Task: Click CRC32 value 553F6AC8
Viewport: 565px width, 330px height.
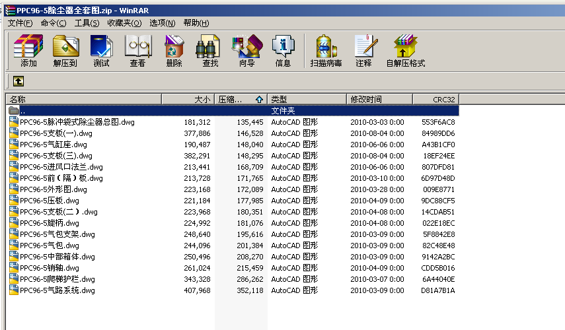Action: [x=438, y=122]
